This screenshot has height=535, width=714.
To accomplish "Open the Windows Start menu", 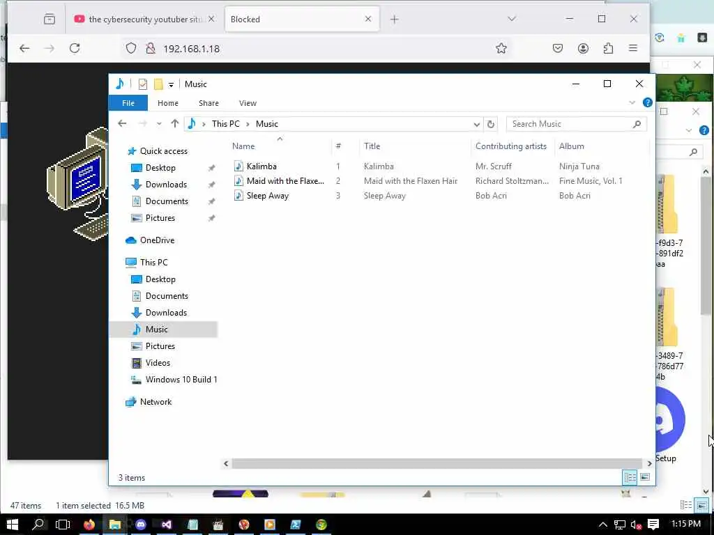I will tap(12, 525).
